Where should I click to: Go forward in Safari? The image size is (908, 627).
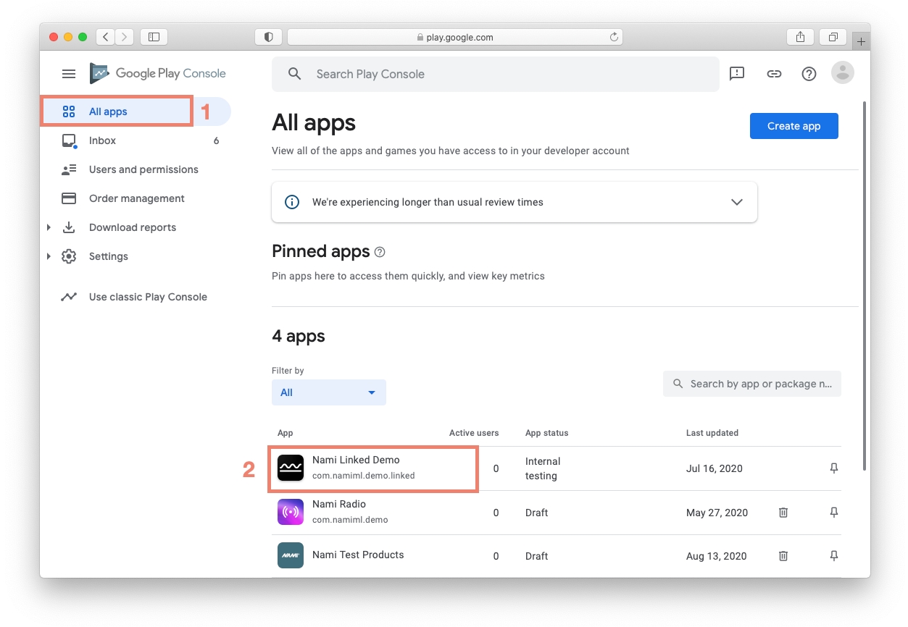coord(124,37)
